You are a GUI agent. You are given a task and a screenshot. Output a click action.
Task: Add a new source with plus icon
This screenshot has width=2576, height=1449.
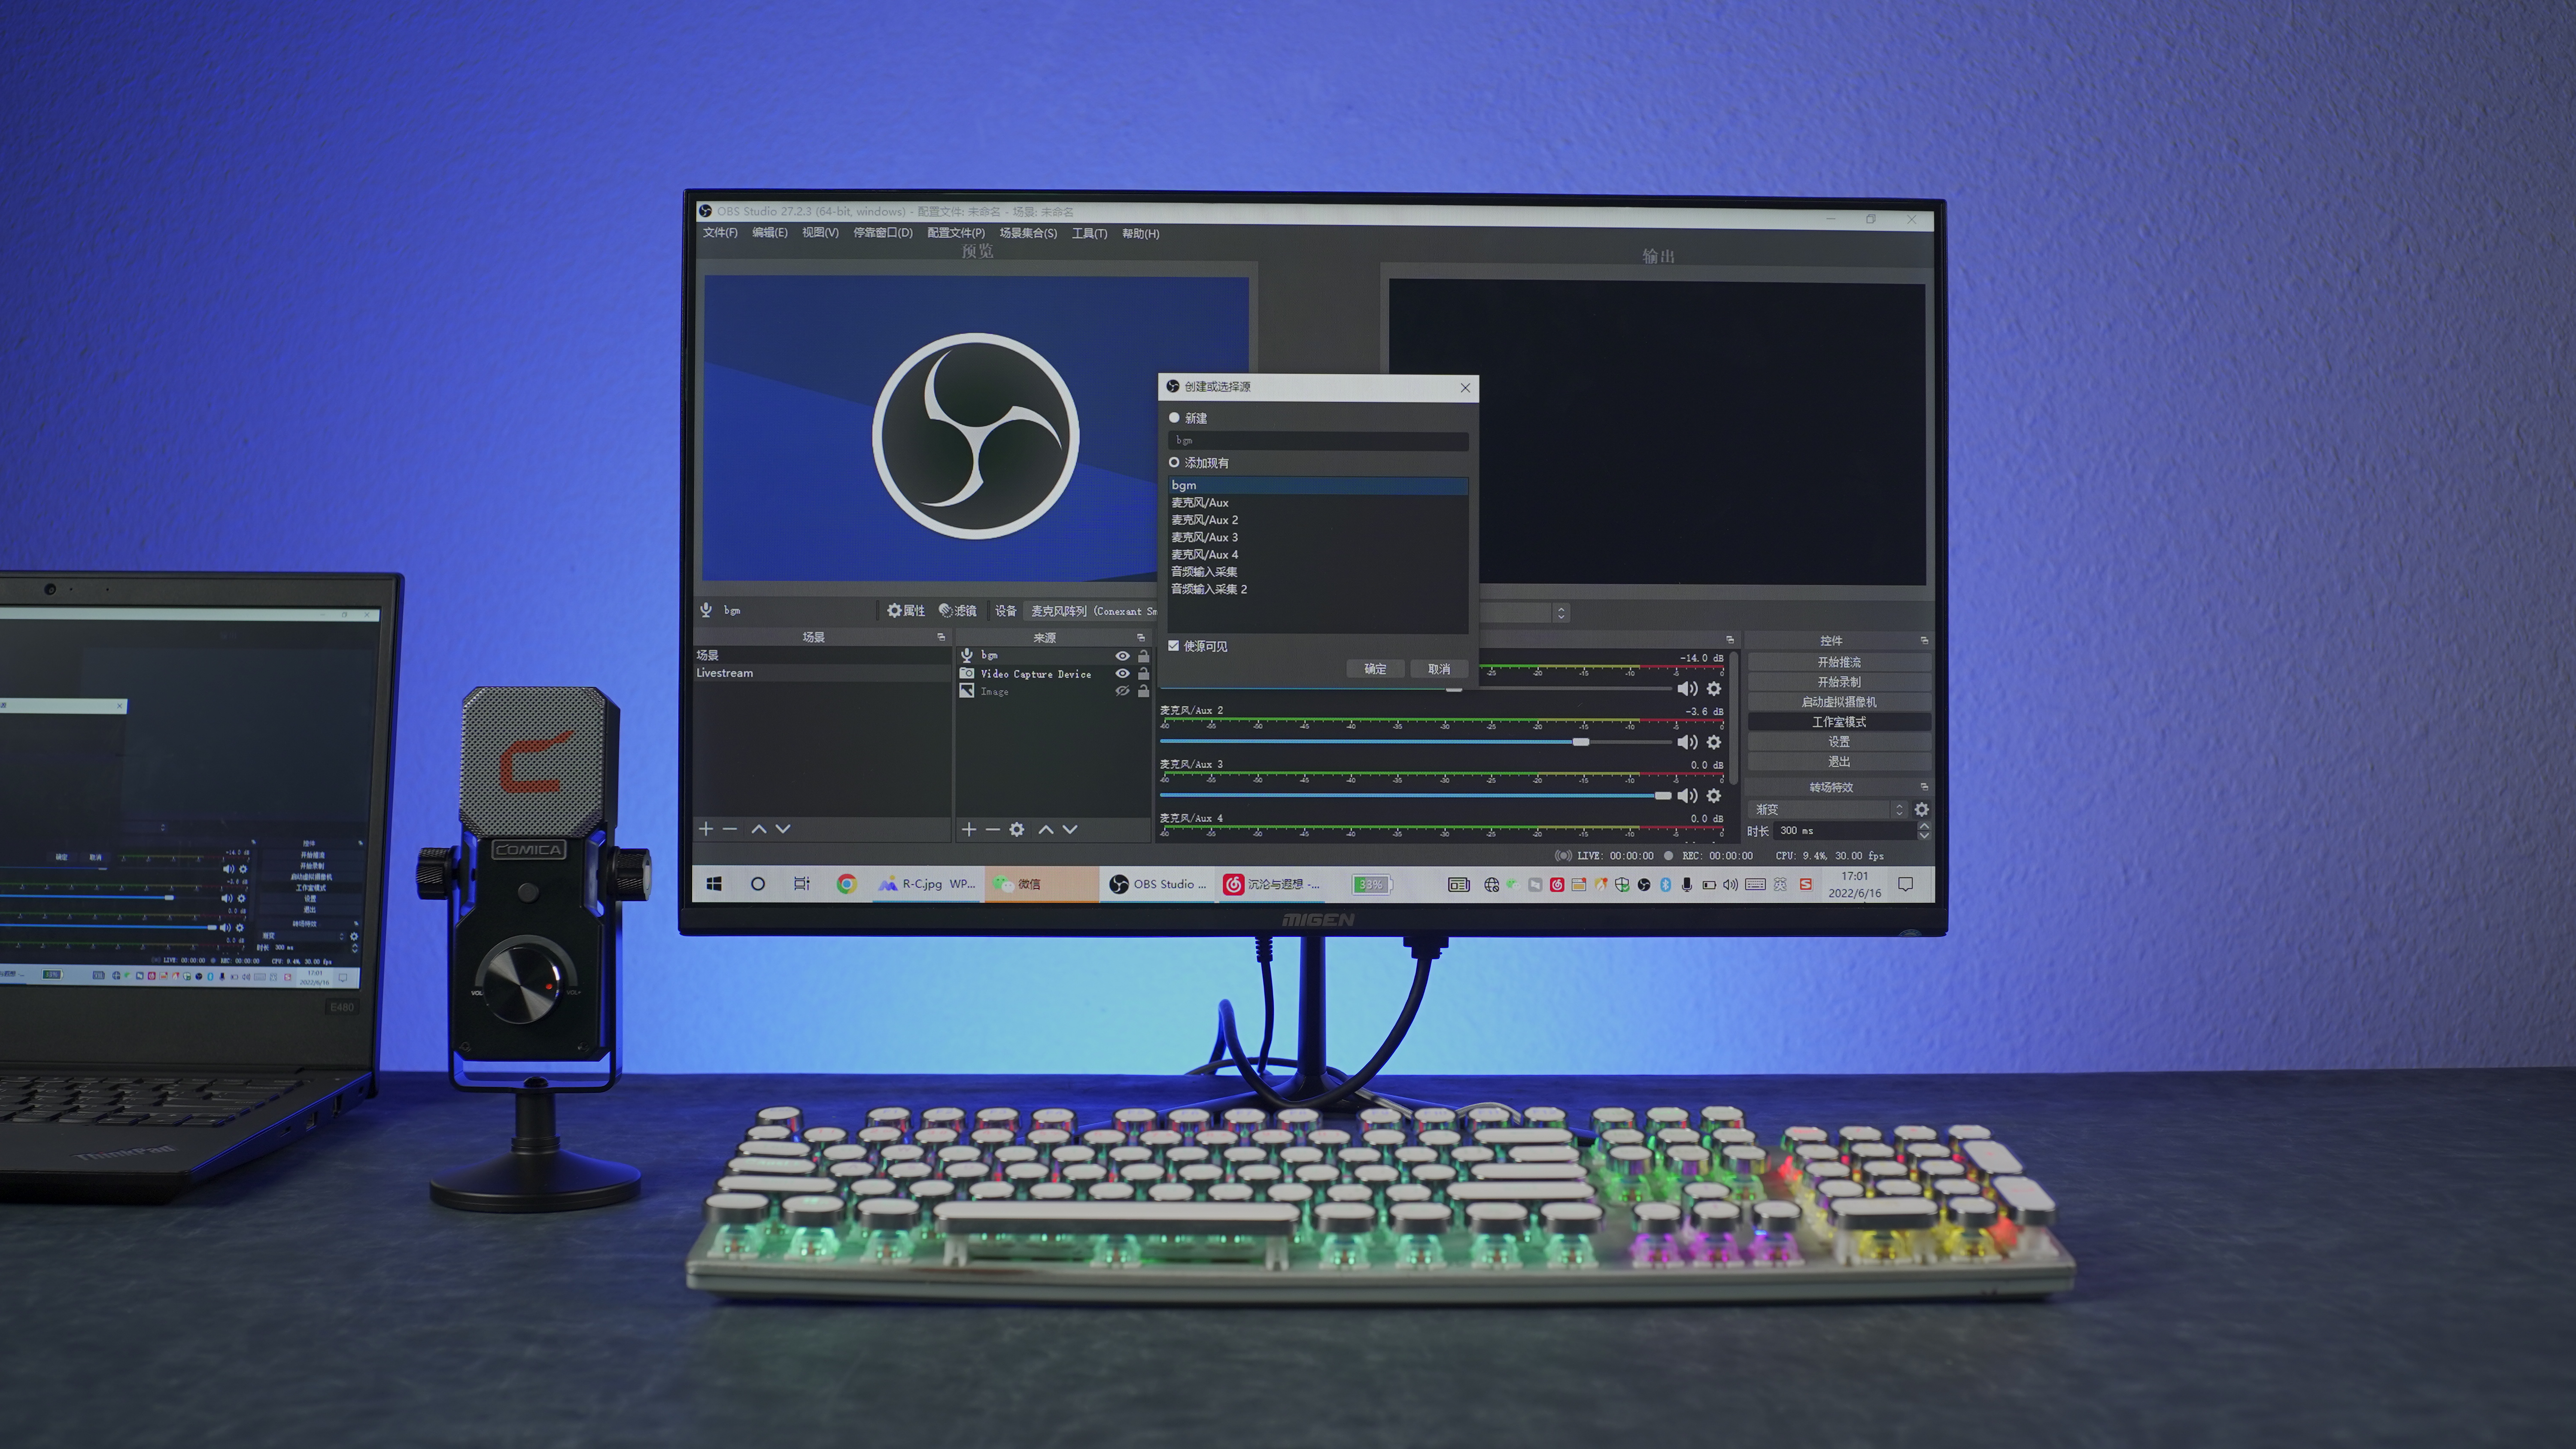[x=968, y=829]
